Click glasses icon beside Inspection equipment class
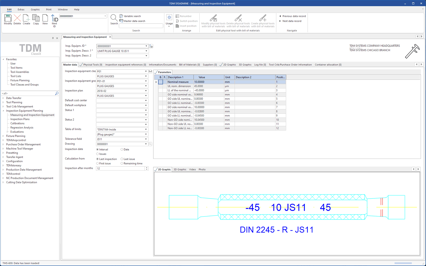This screenshot has height=266, width=426. tap(150, 71)
